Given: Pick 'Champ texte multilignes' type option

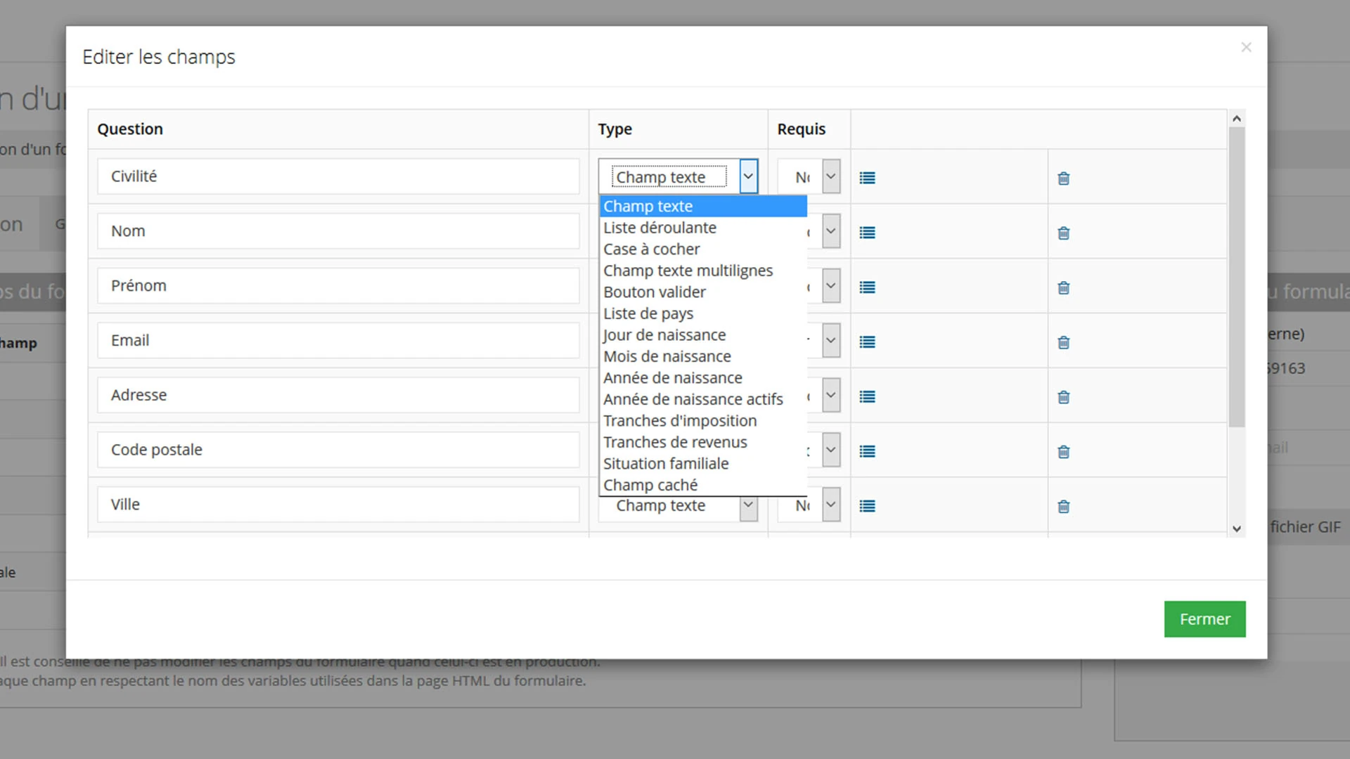Looking at the screenshot, I should point(688,271).
